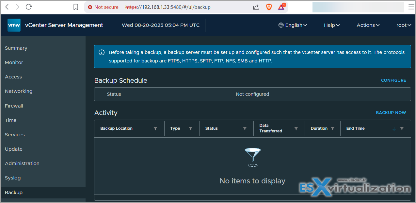Click BACKUP NOW link
Screen dimensions: 416x203
pos(391,113)
